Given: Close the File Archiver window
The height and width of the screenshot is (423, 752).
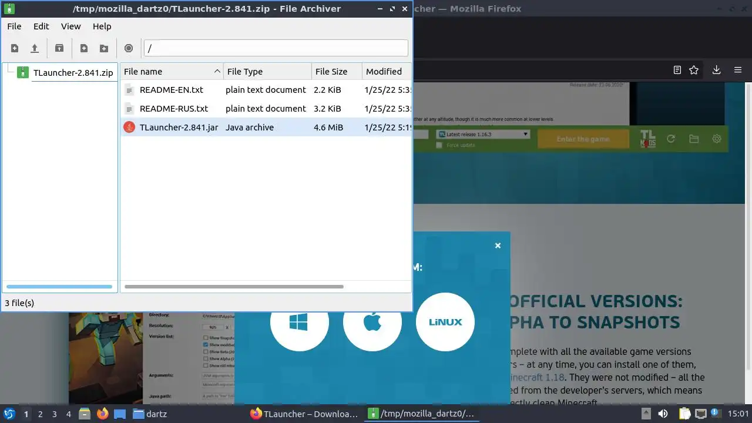Looking at the screenshot, I should [405, 9].
